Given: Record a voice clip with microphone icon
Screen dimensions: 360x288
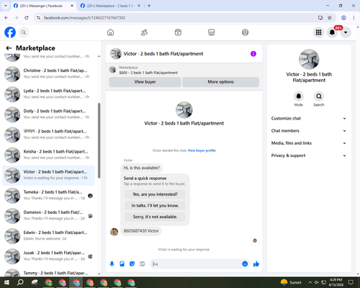Looking at the screenshot, I should point(112,264).
